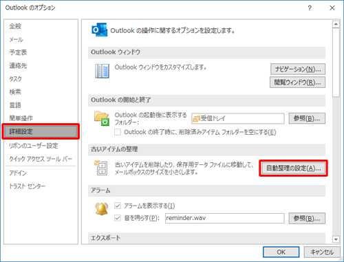
Task: Open the 予定表 options category
Action: [18, 52]
